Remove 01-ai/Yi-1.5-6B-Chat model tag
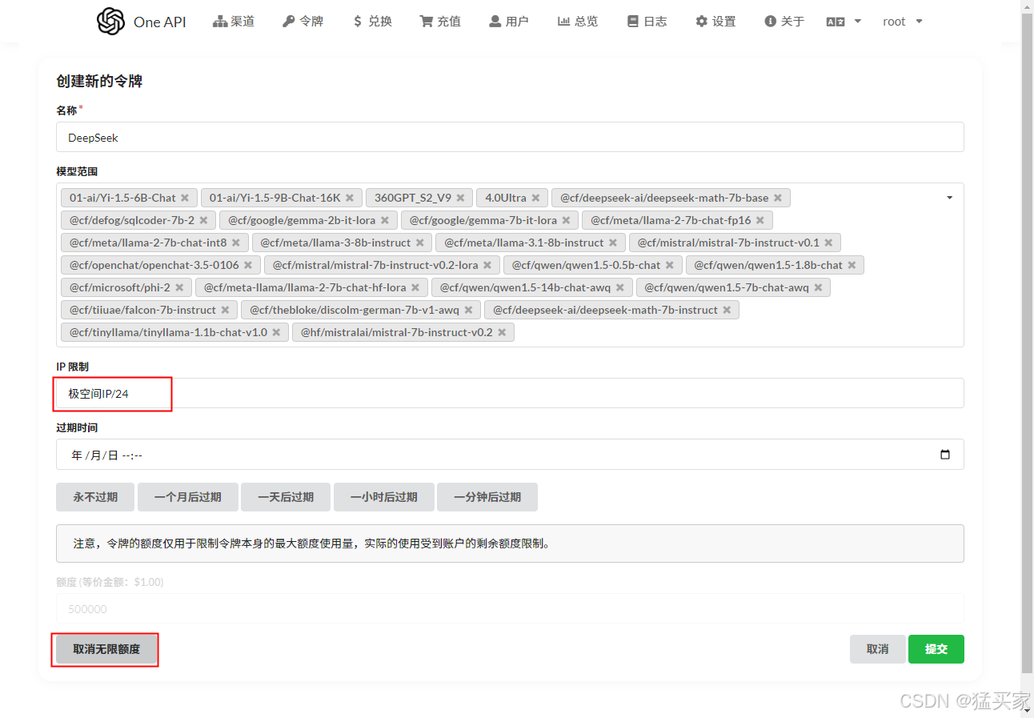 coord(185,198)
